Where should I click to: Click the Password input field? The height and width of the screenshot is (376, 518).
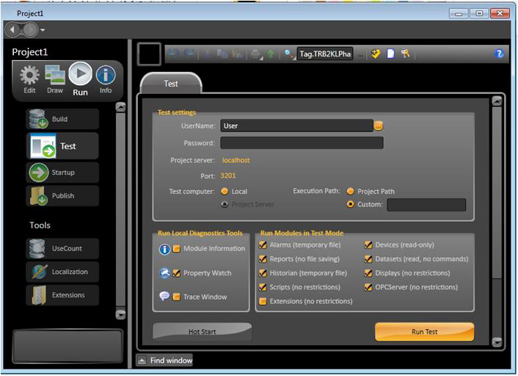click(x=301, y=143)
